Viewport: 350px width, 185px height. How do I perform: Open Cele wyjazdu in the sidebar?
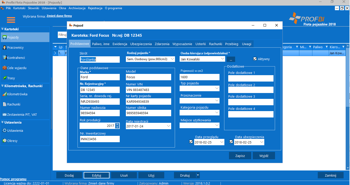(x=25, y=68)
